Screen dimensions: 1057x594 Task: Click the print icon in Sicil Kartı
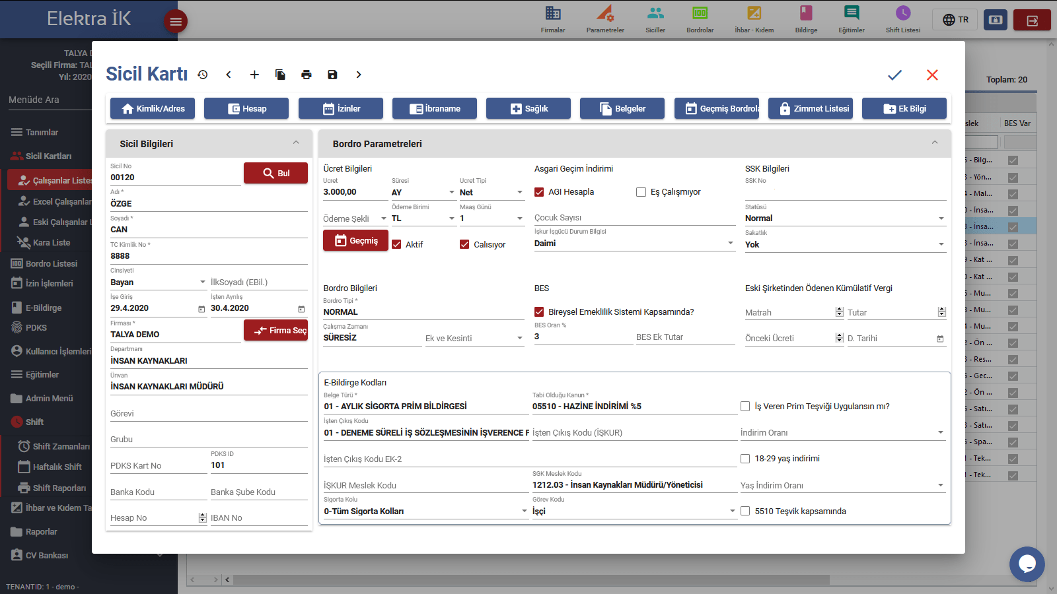click(x=307, y=75)
